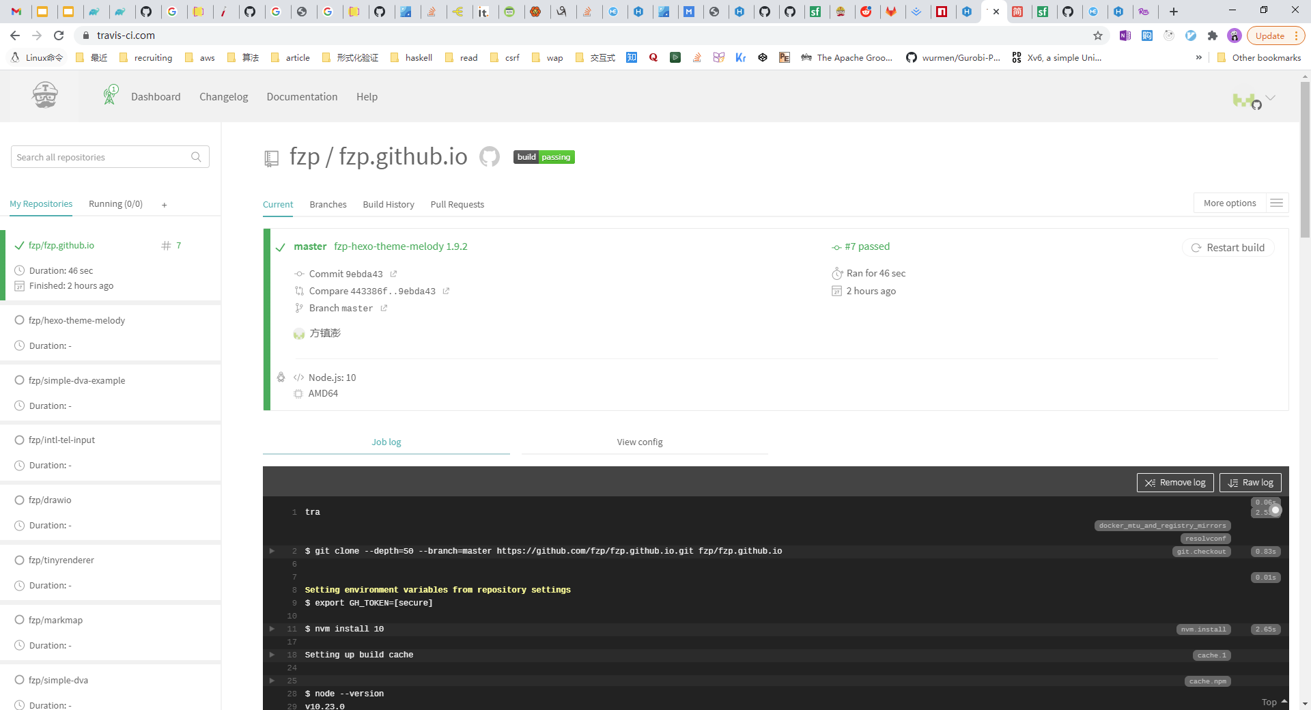
Task: Click the Search all repositories field
Action: 102,157
